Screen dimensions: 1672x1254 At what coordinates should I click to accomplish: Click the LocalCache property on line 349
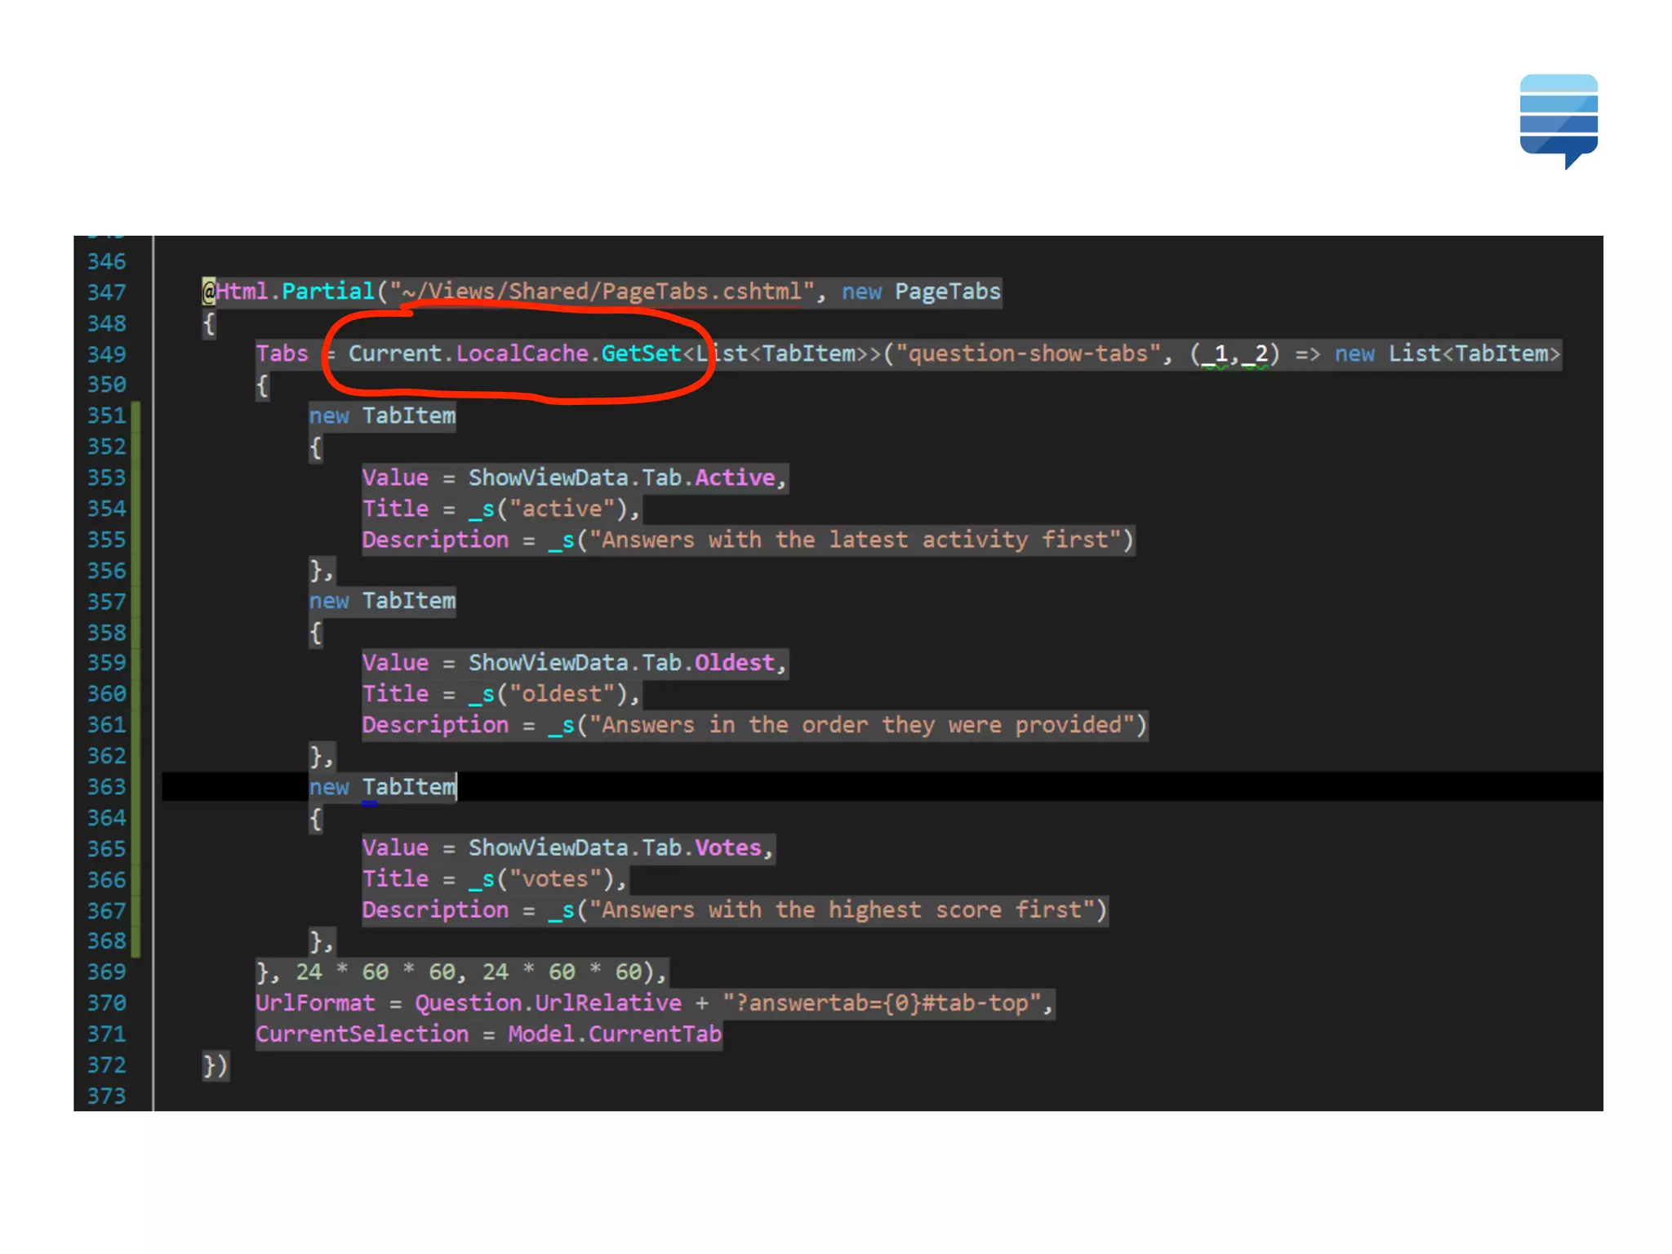pos(522,354)
